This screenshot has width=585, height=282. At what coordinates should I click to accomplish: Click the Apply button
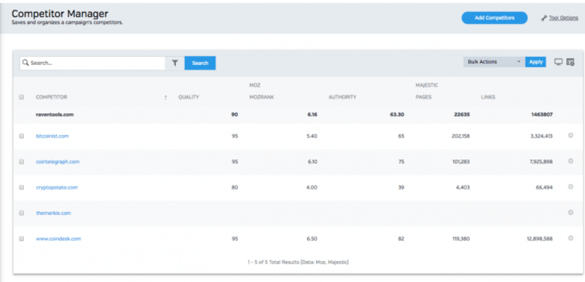pyautogui.click(x=536, y=62)
